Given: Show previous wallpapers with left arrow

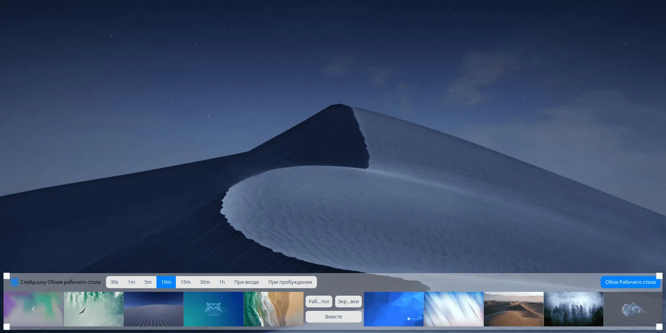Looking at the screenshot, I should (x=33, y=309).
